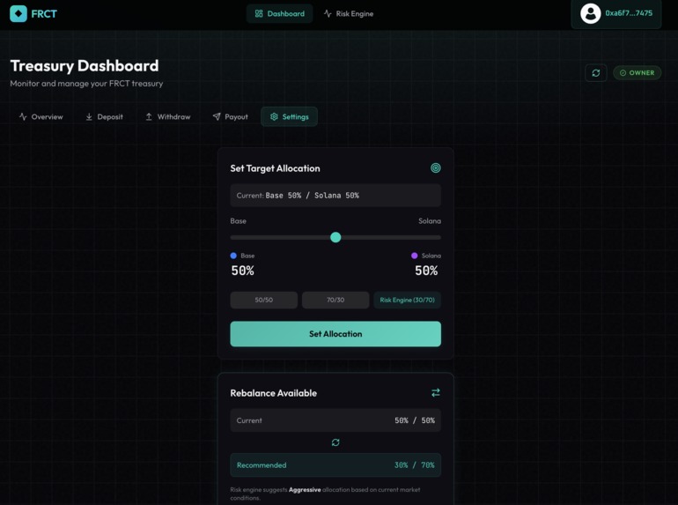Screen dimensions: 678x505
Task: Click the Current 50% / 50% row
Action: point(335,420)
